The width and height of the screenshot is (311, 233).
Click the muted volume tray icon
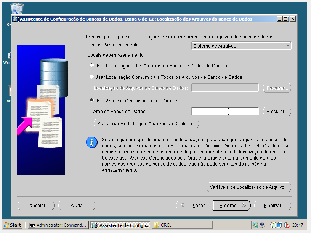pos(286,225)
